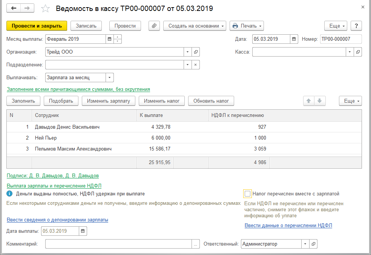Viewport: 371px width, 255px height.
Task: Open the 'Создать на основании' menu
Action: pos(194,26)
